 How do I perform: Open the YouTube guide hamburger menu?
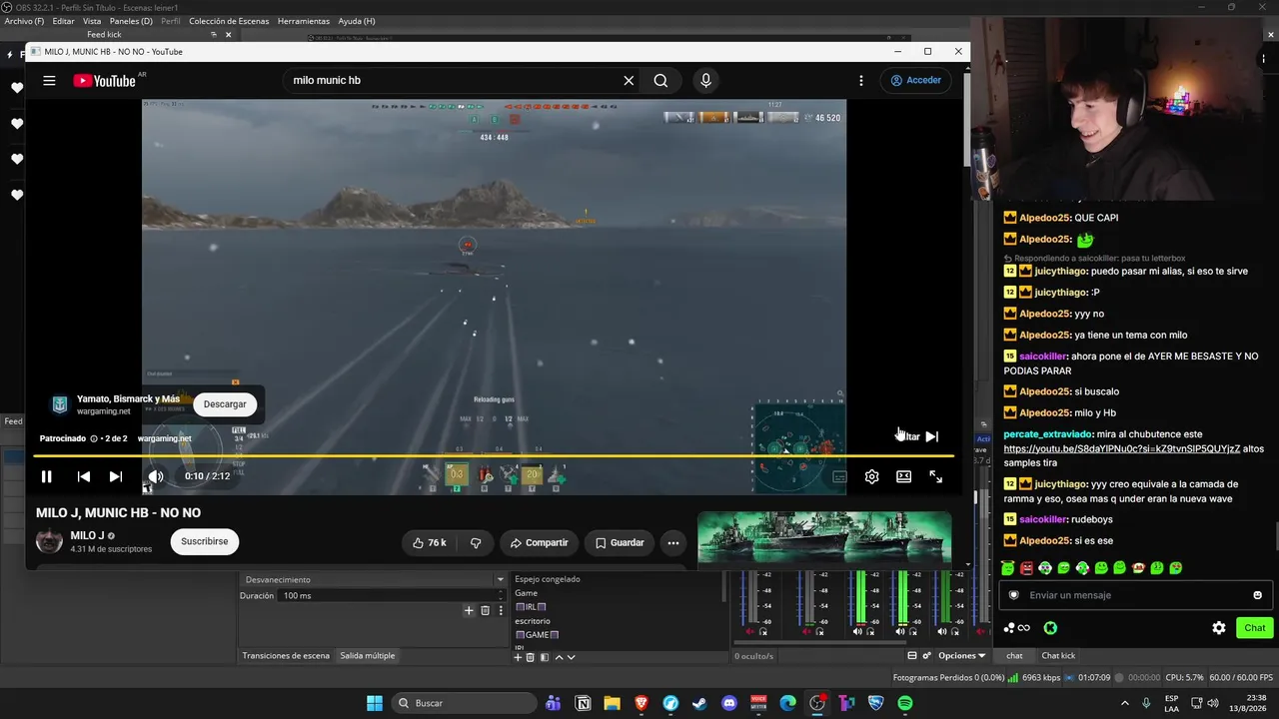click(49, 81)
